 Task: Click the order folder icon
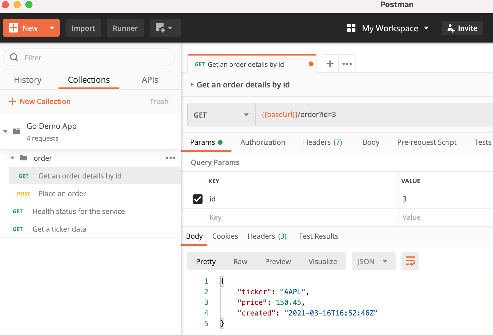[24, 158]
